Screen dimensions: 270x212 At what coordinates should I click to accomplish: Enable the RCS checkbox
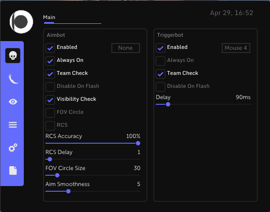50,125
